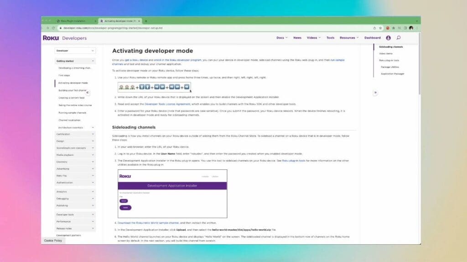The width and height of the screenshot is (467, 262).
Task: Expand the Advertising section
Action: (x=75, y=169)
